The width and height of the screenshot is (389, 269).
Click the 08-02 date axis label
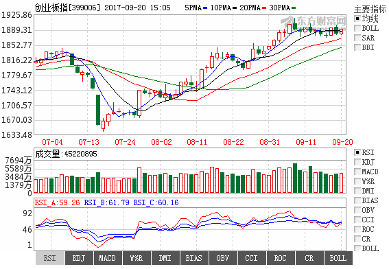coord(161,142)
